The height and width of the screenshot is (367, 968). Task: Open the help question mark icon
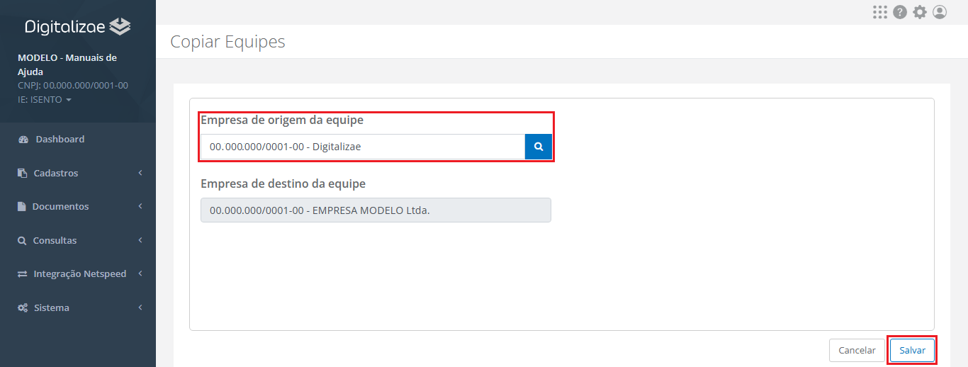(x=900, y=12)
